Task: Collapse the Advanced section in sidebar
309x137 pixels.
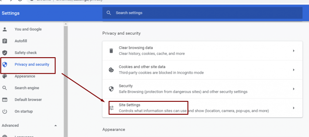Action: click(x=55, y=126)
